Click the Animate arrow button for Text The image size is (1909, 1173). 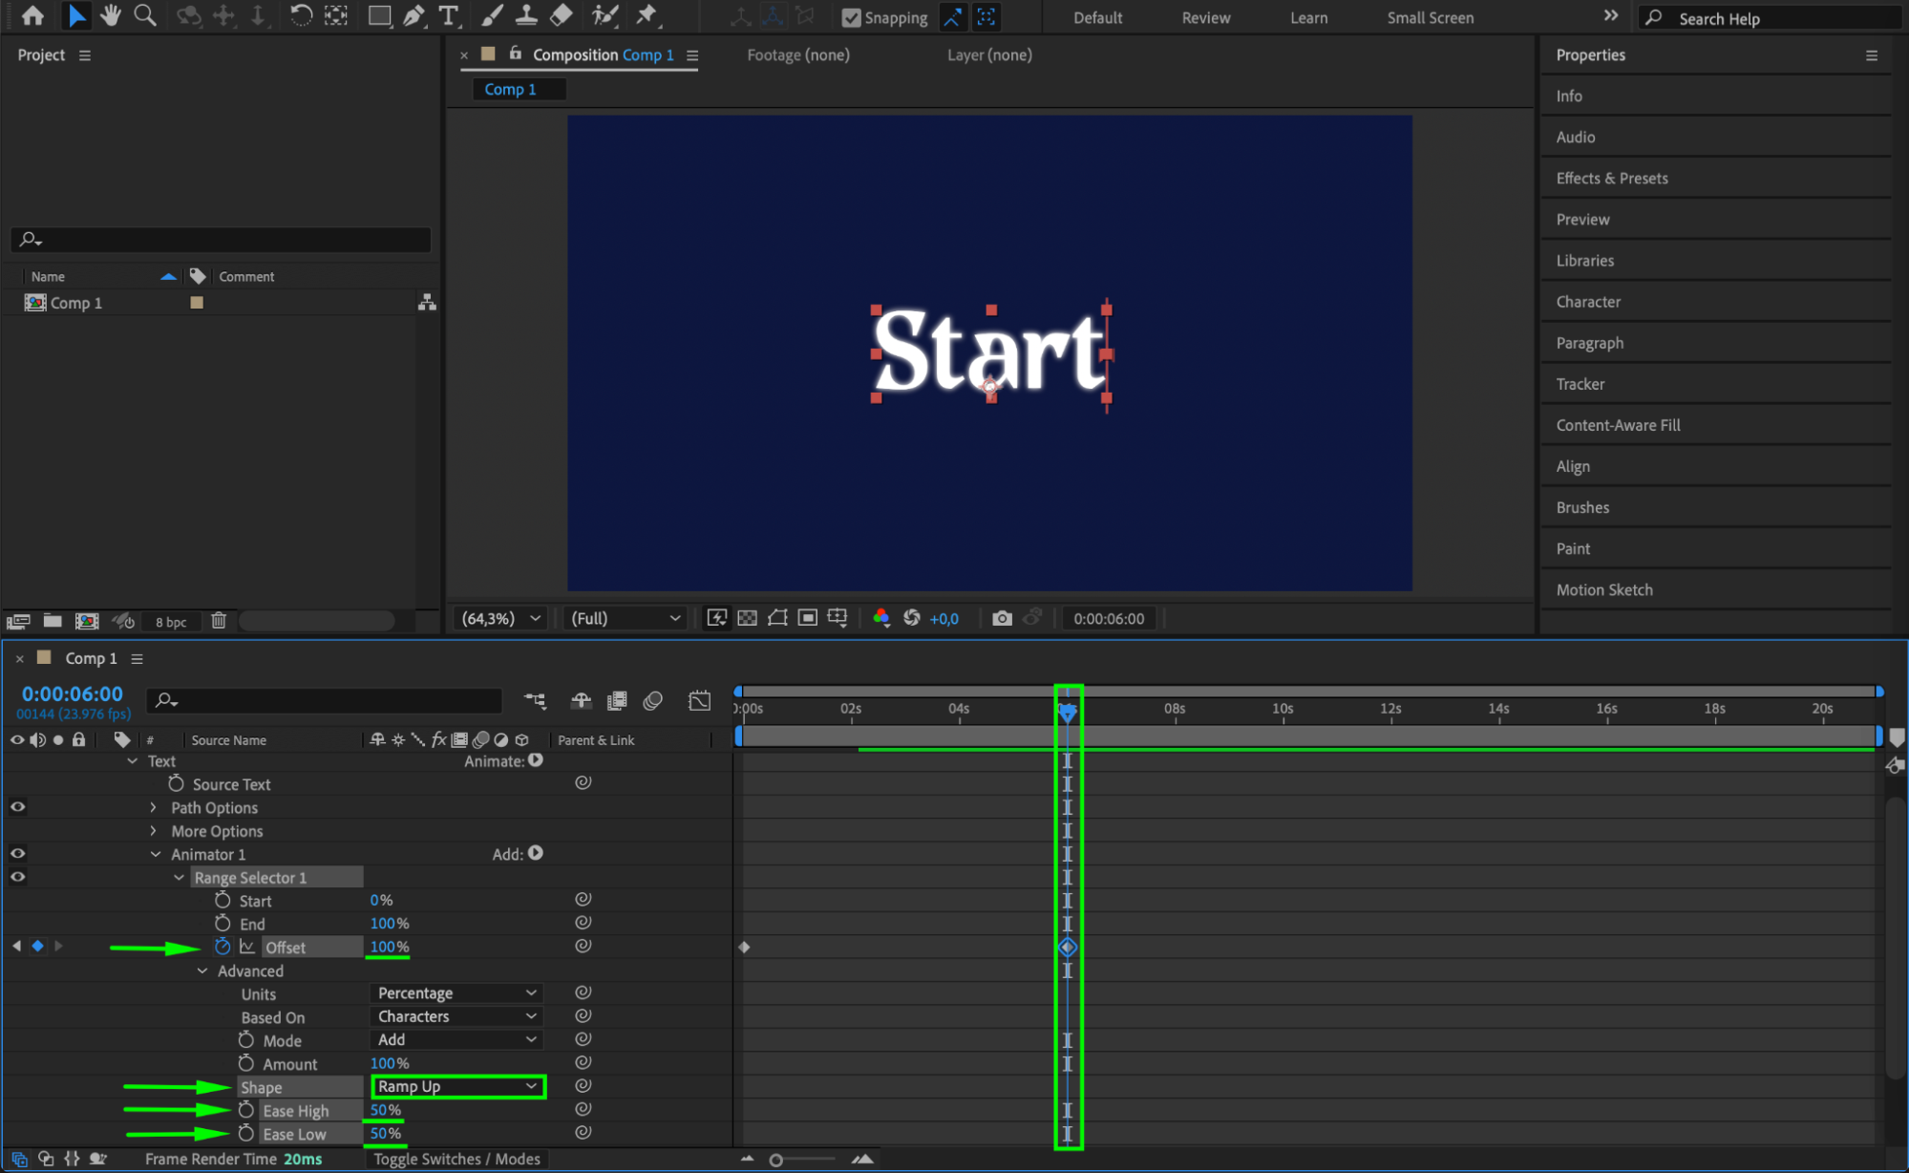tap(536, 760)
